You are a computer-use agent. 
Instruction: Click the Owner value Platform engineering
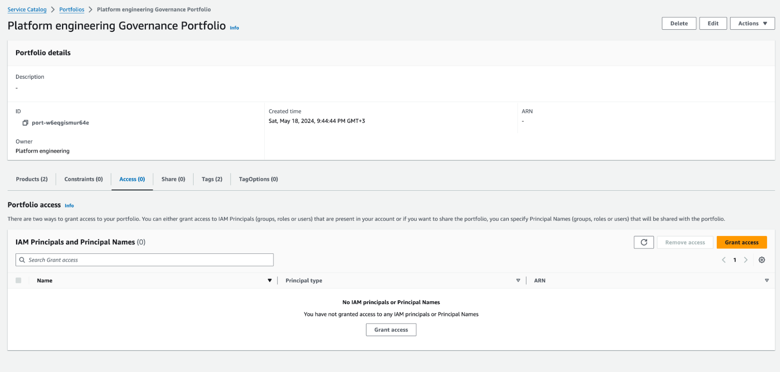[x=43, y=151]
